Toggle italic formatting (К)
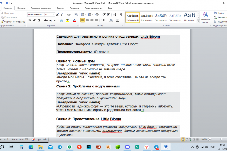Viewport: 227px width, 151px height. click(34, 20)
